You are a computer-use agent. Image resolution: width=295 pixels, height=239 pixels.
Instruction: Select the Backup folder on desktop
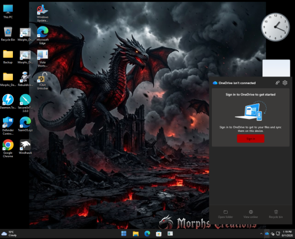click(x=8, y=57)
